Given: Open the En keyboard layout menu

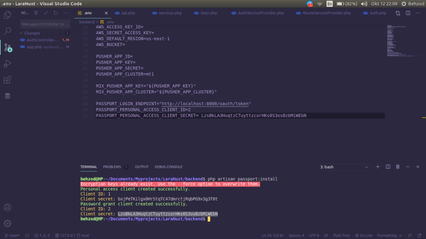Looking at the screenshot, I should 329,4.
